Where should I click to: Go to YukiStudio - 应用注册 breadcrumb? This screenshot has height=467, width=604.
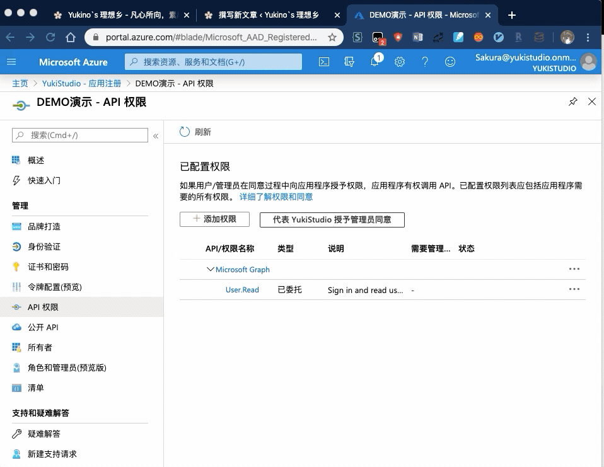click(81, 84)
